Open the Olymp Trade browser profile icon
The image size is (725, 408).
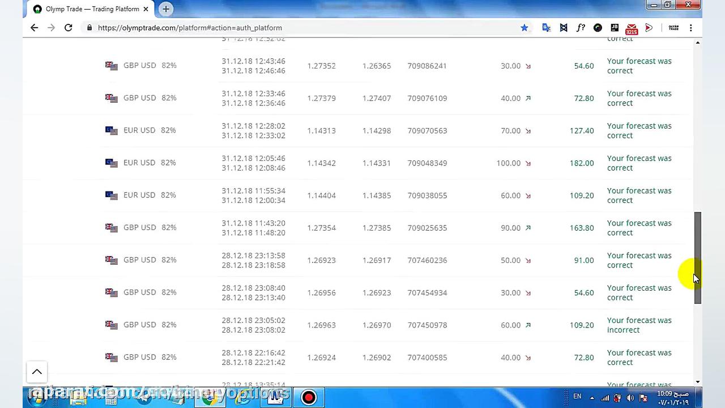673,28
